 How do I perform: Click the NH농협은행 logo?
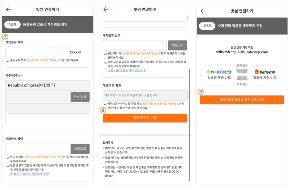(x=219, y=72)
